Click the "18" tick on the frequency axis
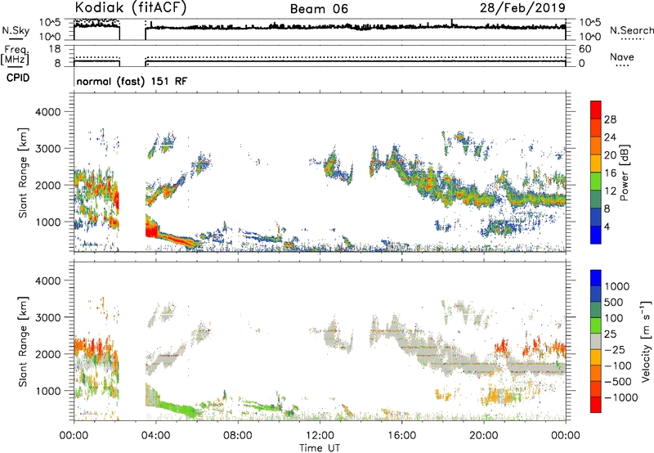 click(x=55, y=49)
